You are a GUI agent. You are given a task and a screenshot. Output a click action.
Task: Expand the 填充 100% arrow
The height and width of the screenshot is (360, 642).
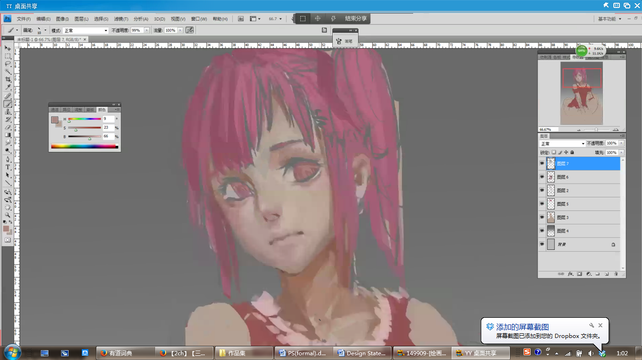[x=622, y=152]
